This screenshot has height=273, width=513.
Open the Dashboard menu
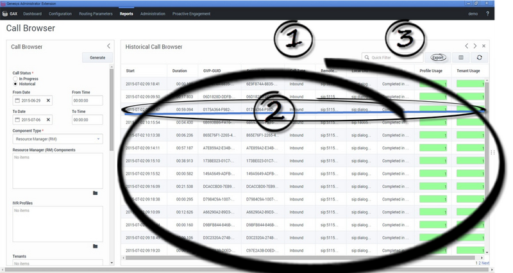(x=33, y=13)
